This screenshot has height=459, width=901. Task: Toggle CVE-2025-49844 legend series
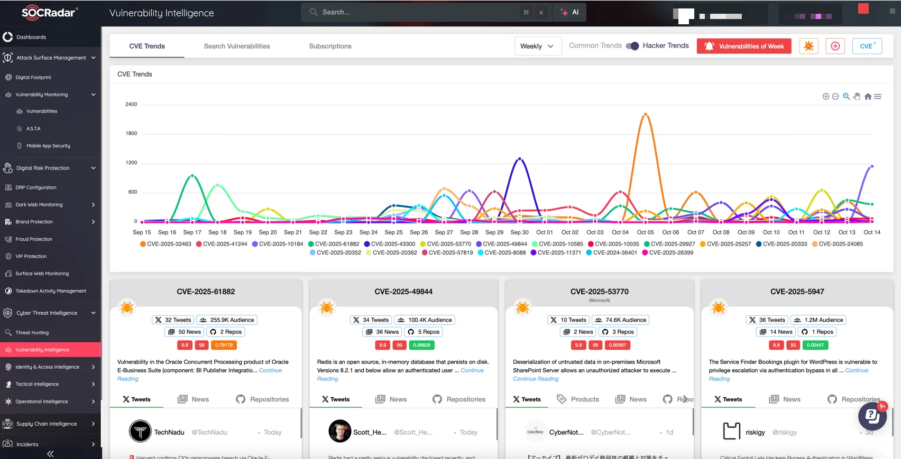[x=502, y=244]
